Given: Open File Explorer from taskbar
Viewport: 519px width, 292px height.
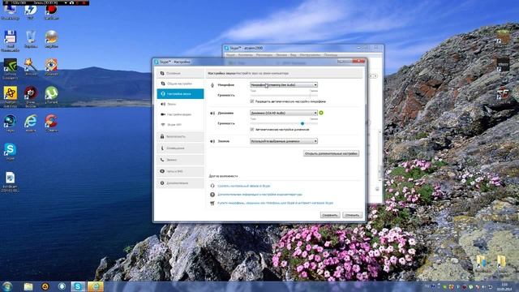Looking at the screenshot, I should coord(28,286).
